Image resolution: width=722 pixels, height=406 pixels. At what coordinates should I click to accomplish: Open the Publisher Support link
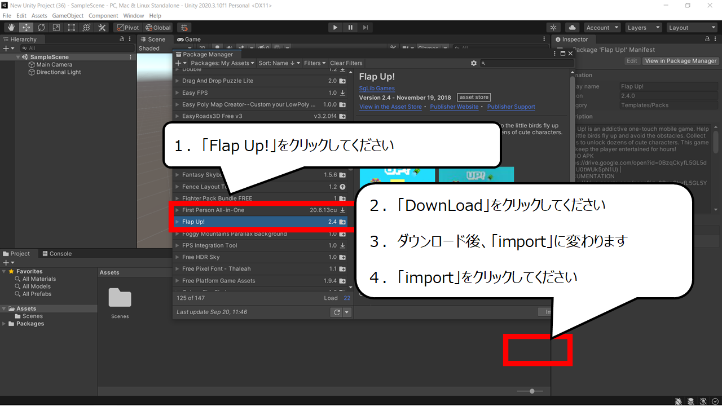coord(511,107)
